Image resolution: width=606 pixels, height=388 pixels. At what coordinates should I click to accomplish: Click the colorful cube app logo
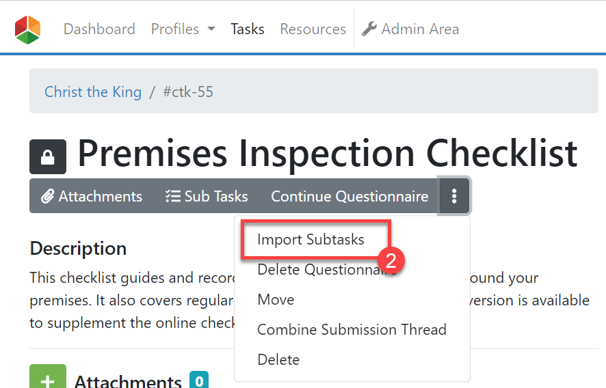(x=27, y=30)
